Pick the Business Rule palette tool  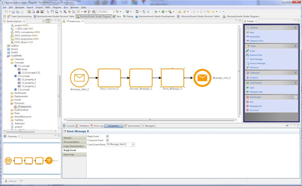(256, 55)
